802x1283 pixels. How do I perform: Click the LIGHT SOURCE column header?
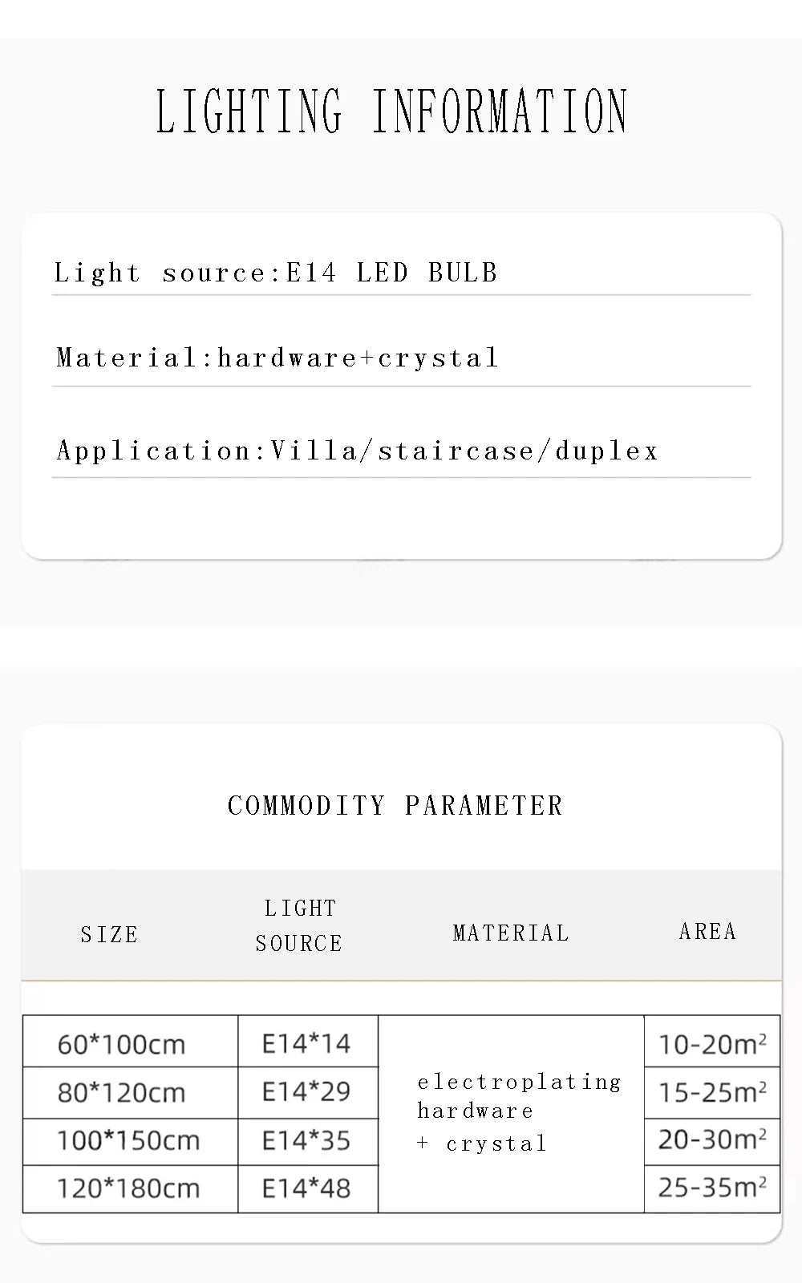[299, 925]
